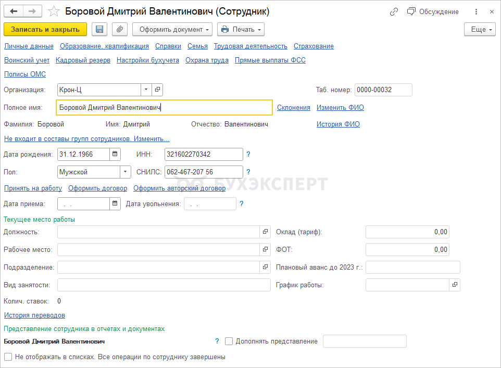Screen dimensions: 501x368
Task: Tick the Не отображать в списках checkbox
Action: [8, 357]
